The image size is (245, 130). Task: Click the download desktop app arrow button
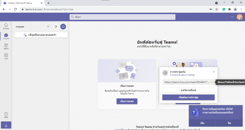click(x=6, y=125)
